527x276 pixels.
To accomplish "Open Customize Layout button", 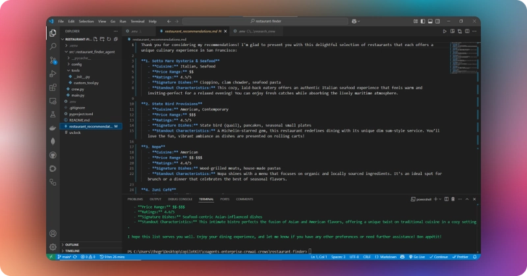I will pyautogui.click(x=416, y=21).
